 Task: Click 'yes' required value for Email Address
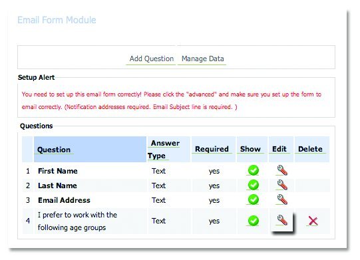pyautogui.click(x=214, y=200)
